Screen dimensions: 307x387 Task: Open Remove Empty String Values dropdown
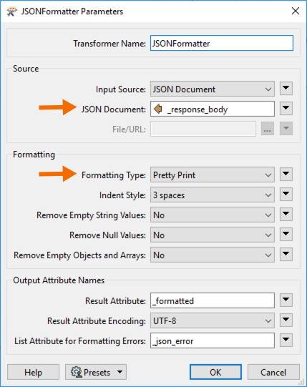point(213,215)
